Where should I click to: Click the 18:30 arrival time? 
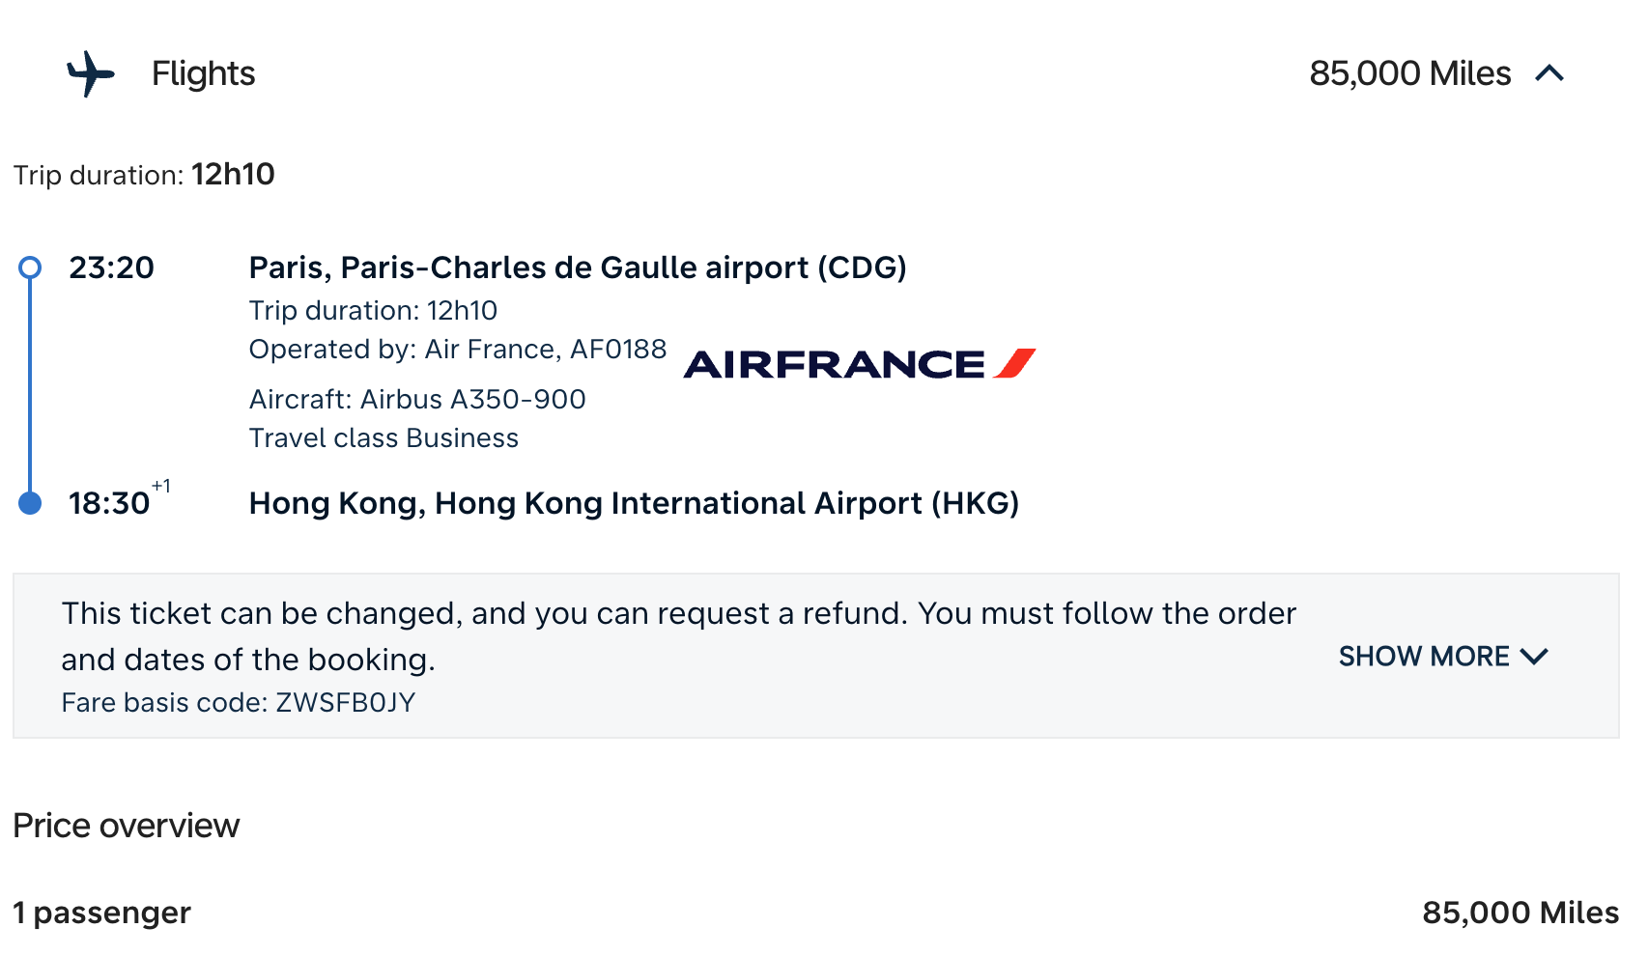(x=108, y=503)
